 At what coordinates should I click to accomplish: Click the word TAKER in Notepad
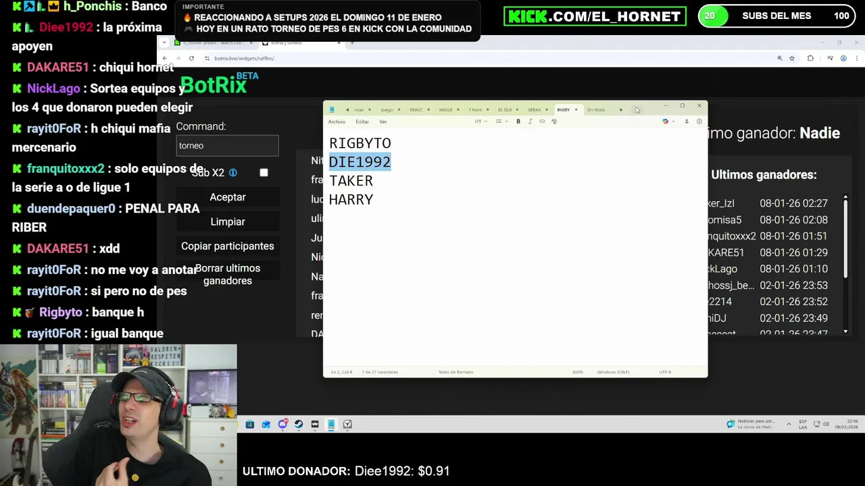351,181
